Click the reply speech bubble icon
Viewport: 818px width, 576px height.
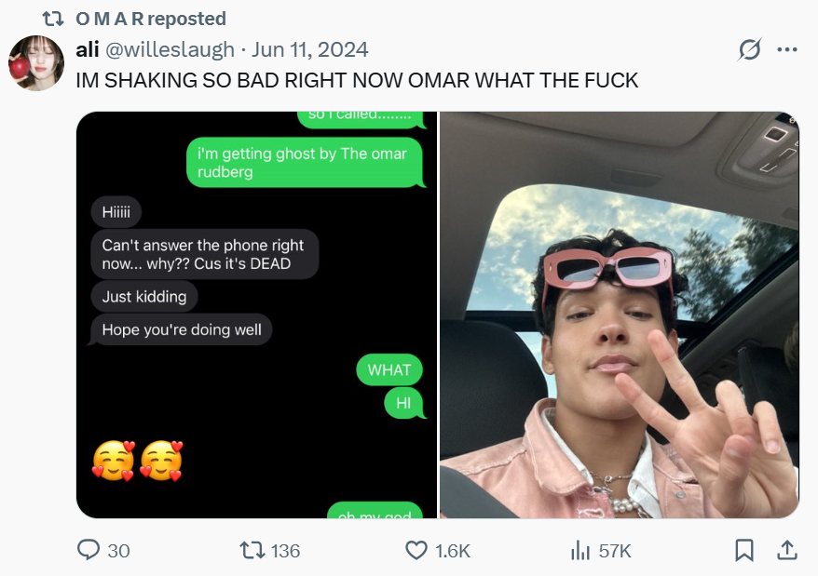pyautogui.click(x=89, y=551)
